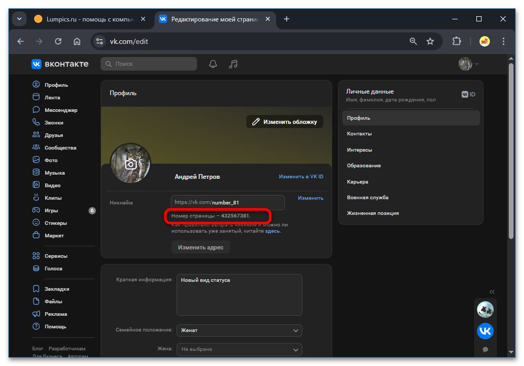The width and height of the screenshot is (524, 366).
Task: Click Изменить обложку button
Action: click(285, 122)
